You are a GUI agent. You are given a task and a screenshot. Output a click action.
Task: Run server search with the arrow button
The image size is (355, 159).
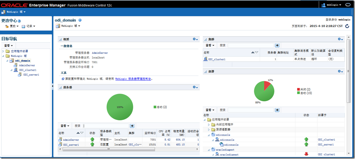[132, 126]
